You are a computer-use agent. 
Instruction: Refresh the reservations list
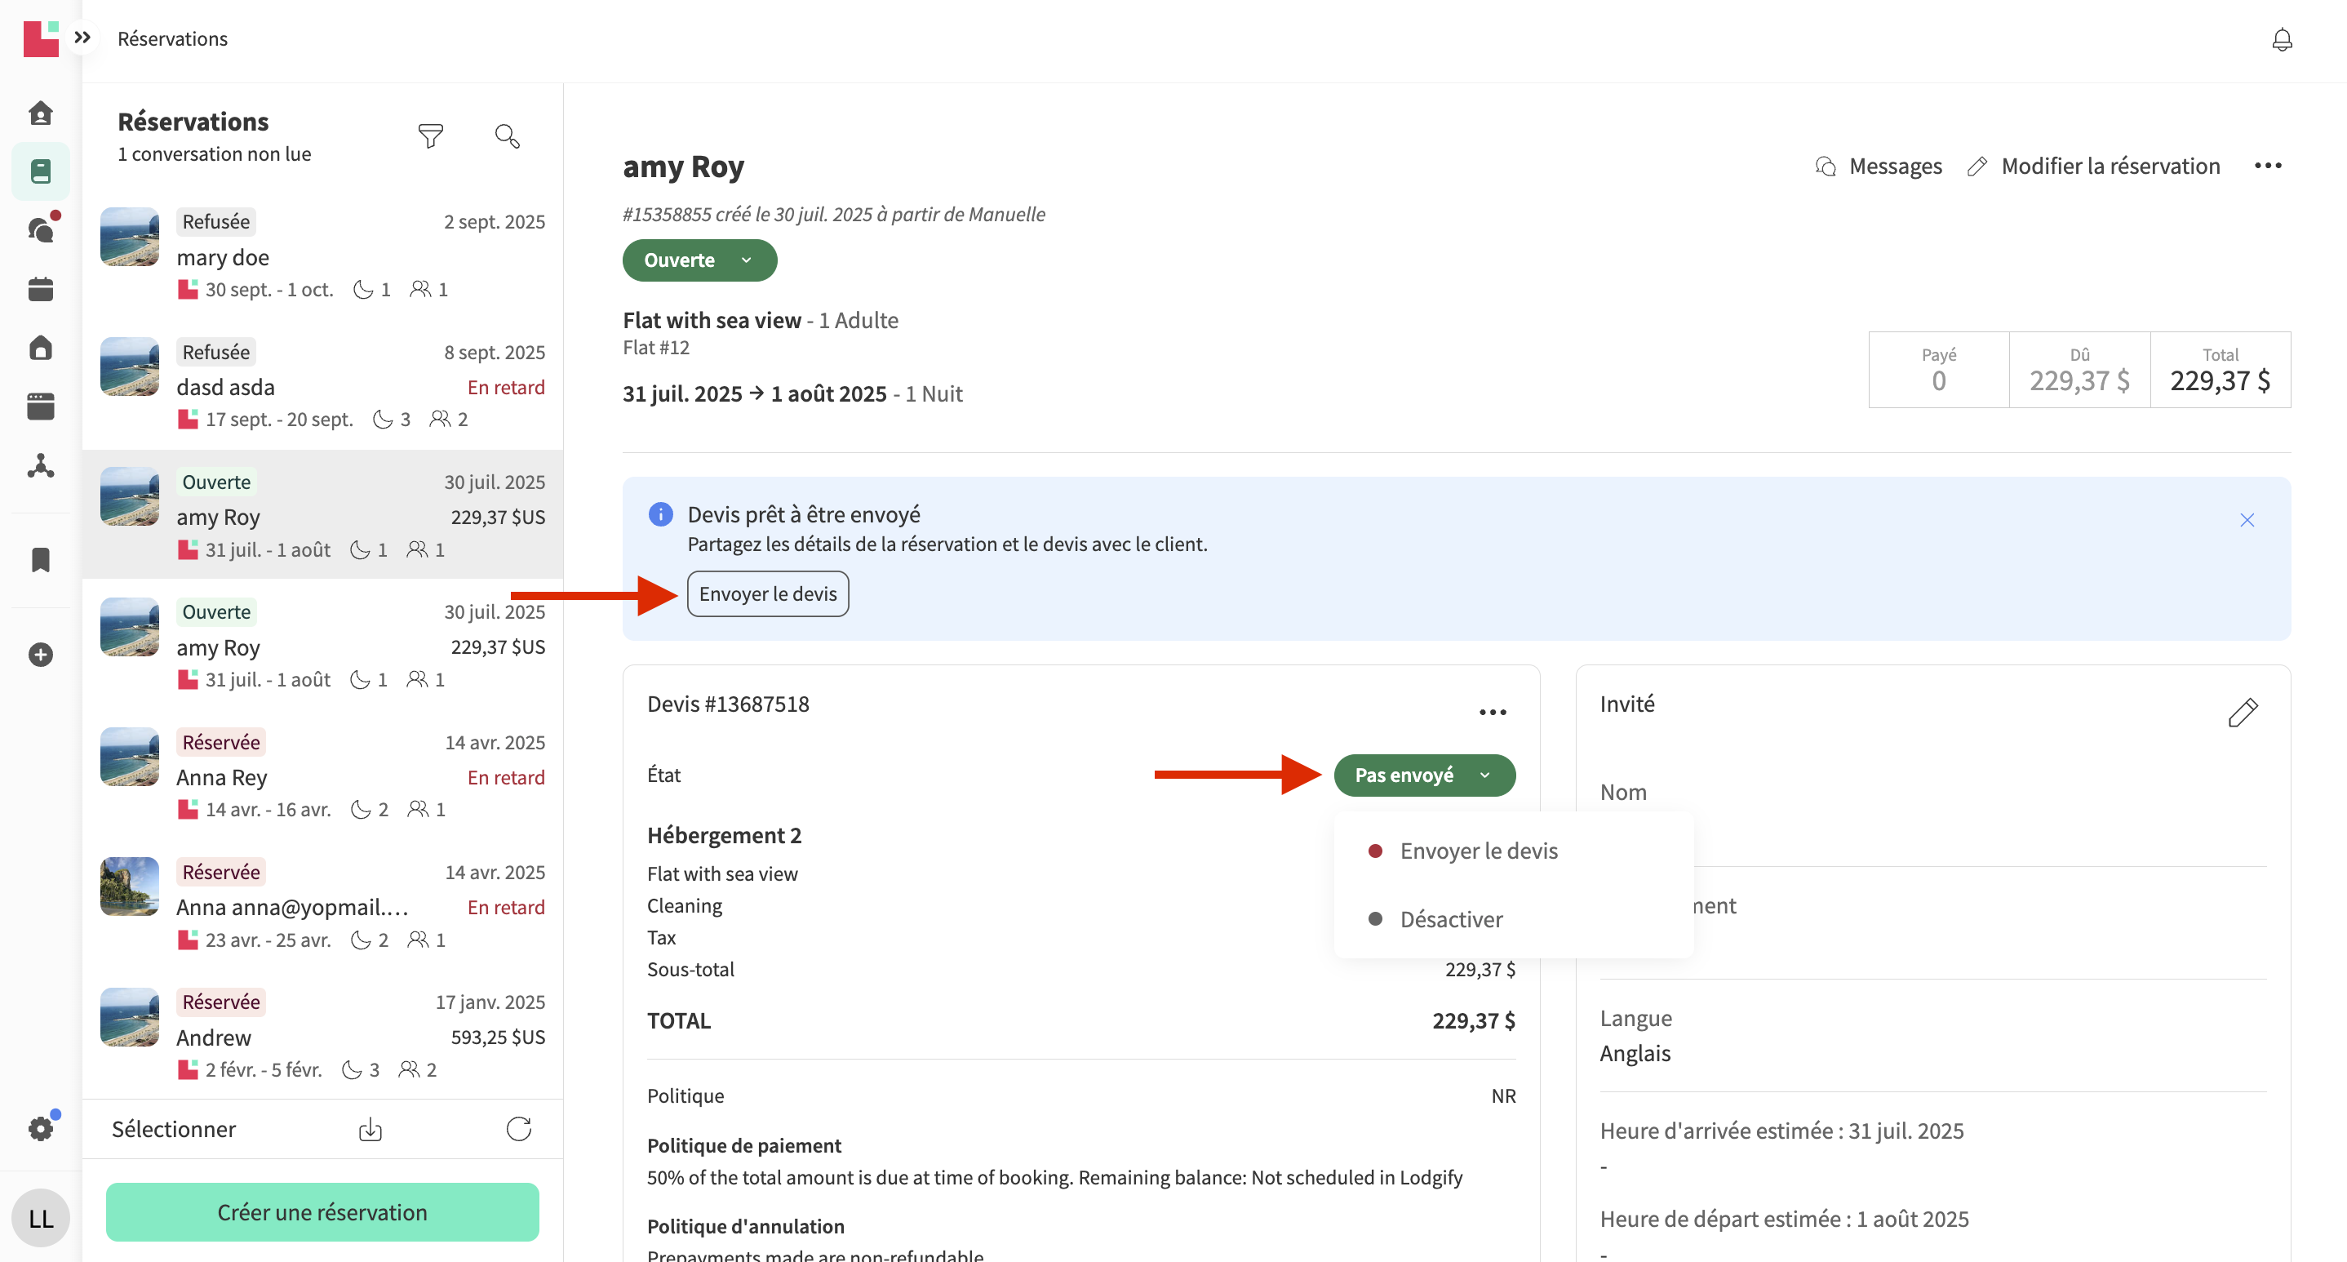518,1130
